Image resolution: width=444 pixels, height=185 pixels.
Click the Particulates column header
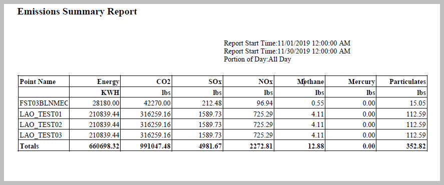click(x=407, y=82)
